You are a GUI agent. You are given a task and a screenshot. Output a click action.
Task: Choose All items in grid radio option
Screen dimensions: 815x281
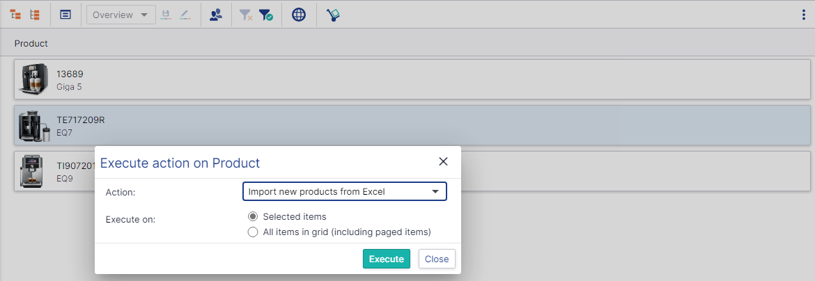(253, 232)
